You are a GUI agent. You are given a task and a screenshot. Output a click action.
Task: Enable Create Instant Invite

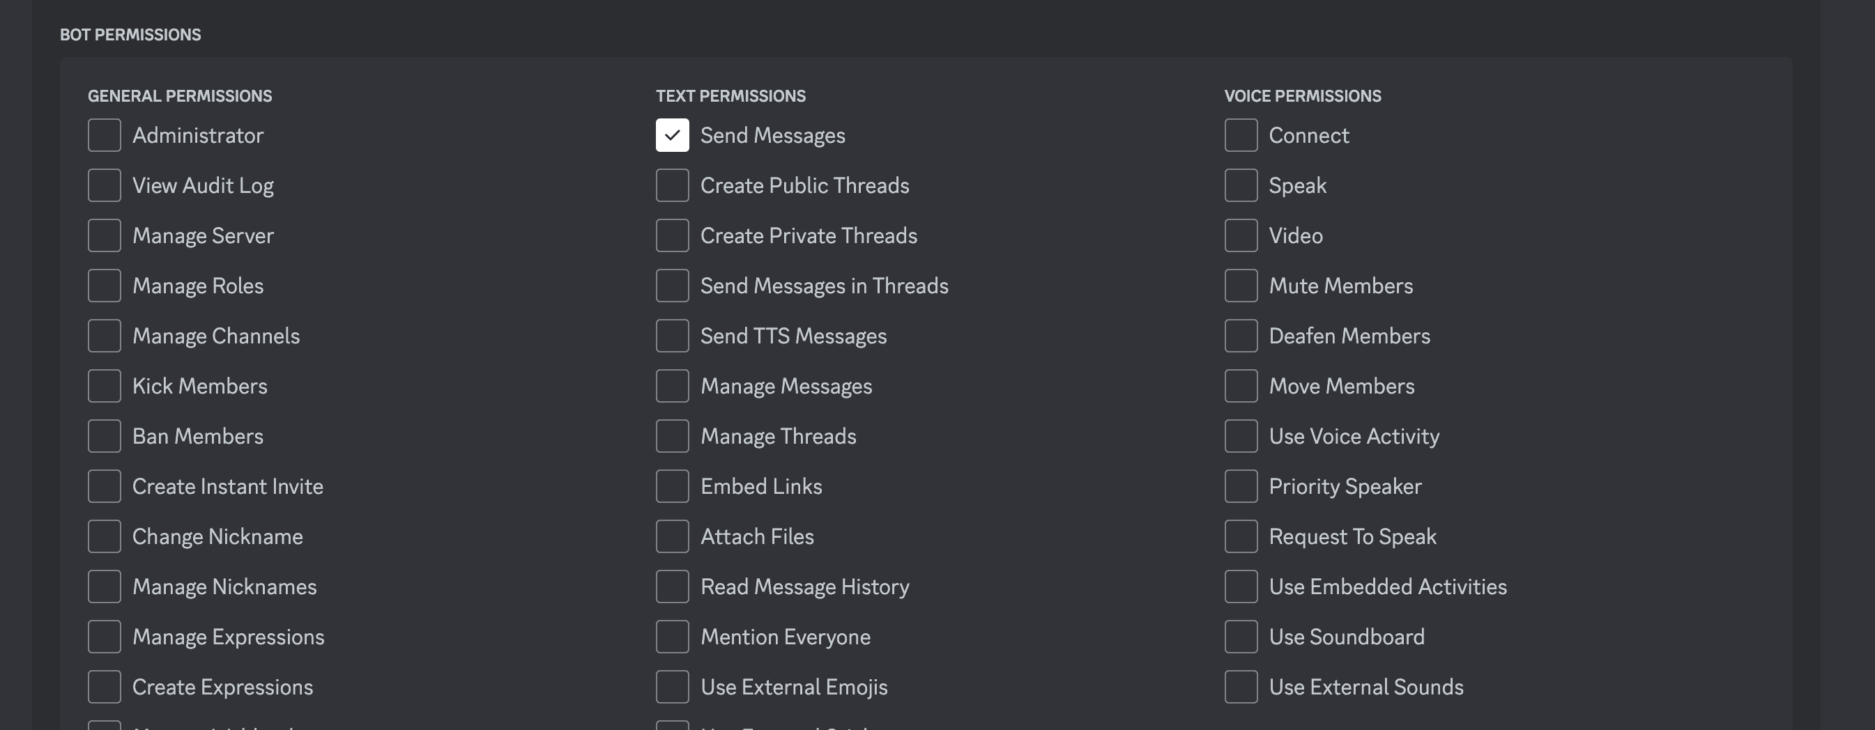[103, 486]
